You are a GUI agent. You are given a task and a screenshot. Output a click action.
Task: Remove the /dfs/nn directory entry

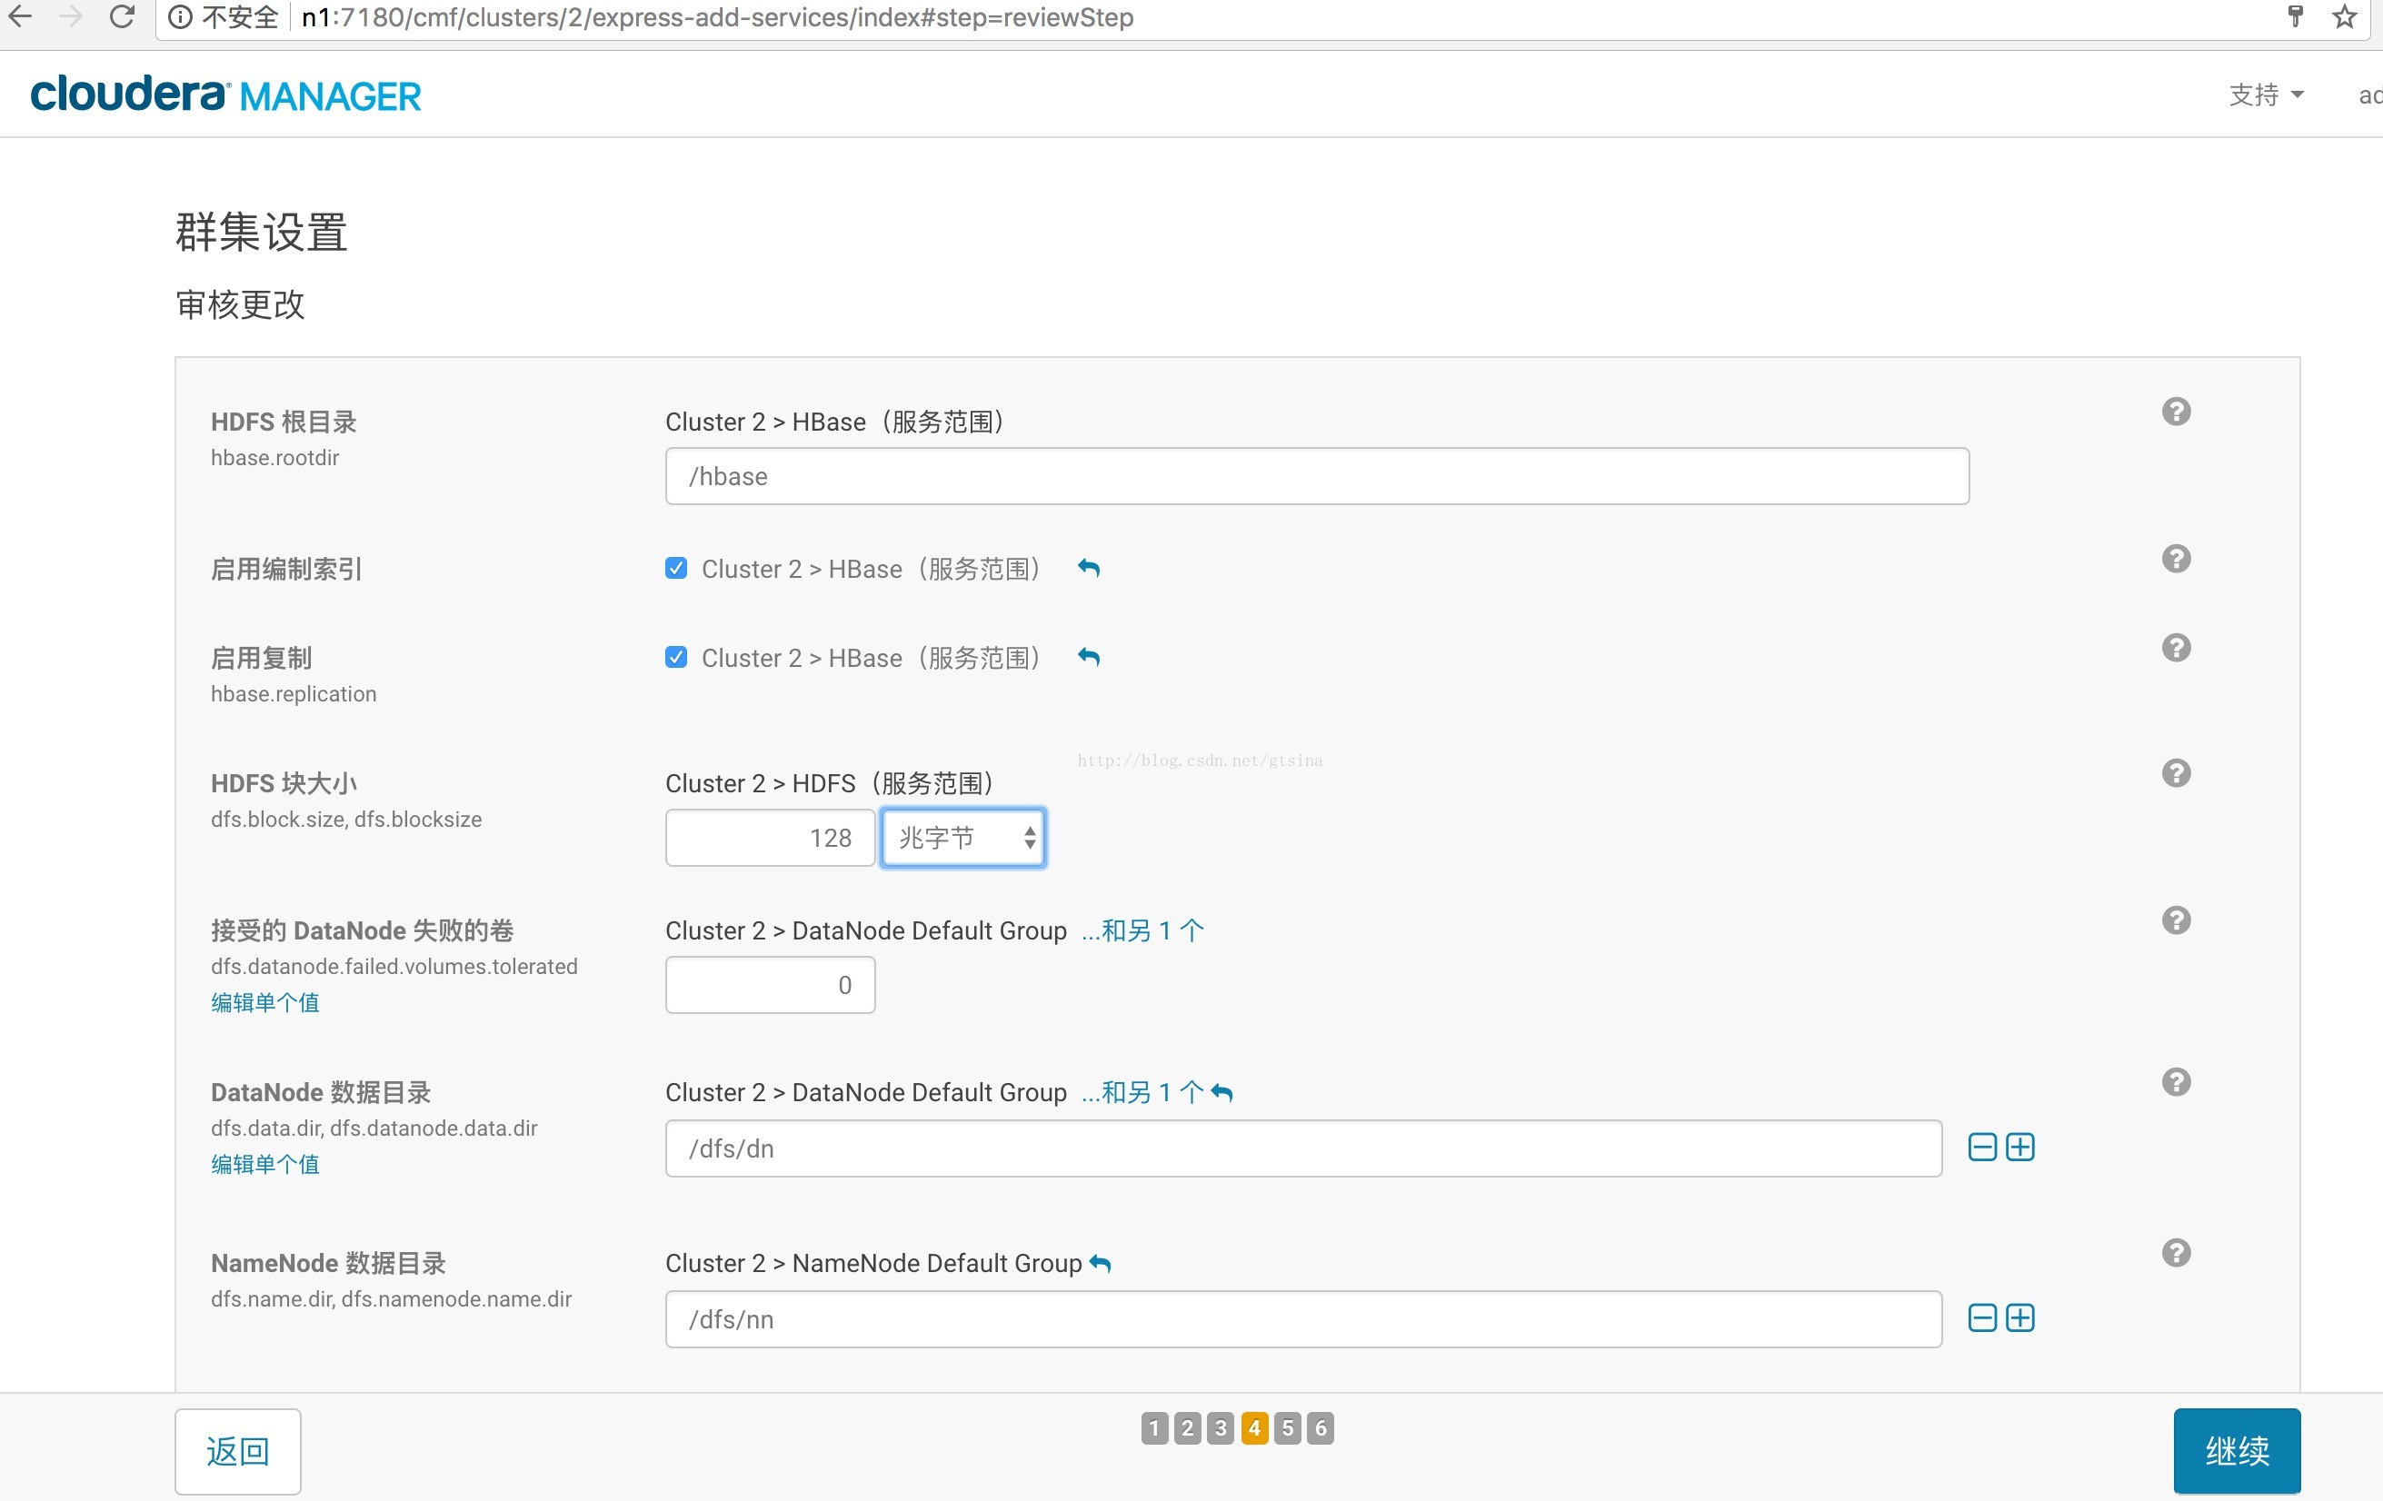click(1982, 1318)
